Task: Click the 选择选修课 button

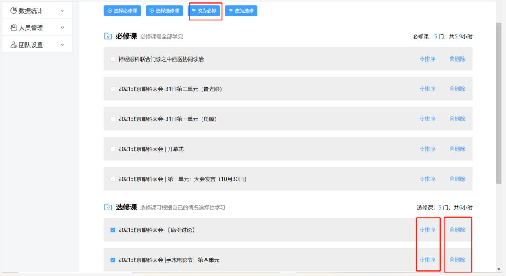Action: [x=164, y=11]
